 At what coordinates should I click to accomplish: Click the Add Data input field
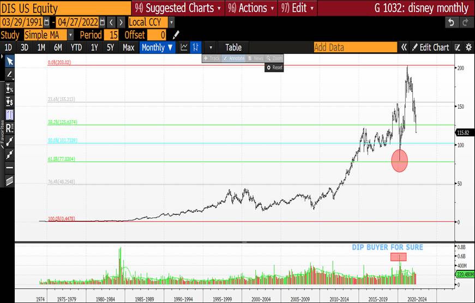tap(356, 47)
